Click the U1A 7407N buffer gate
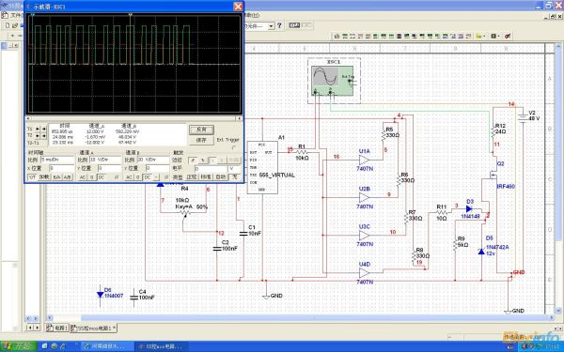 [x=365, y=161]
